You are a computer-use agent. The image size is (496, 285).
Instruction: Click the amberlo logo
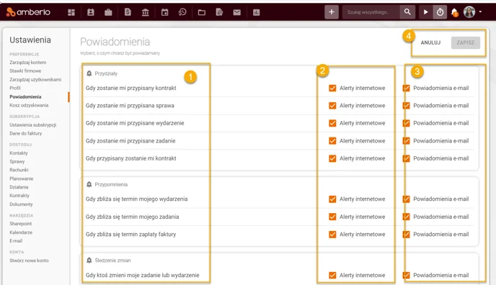28,12
